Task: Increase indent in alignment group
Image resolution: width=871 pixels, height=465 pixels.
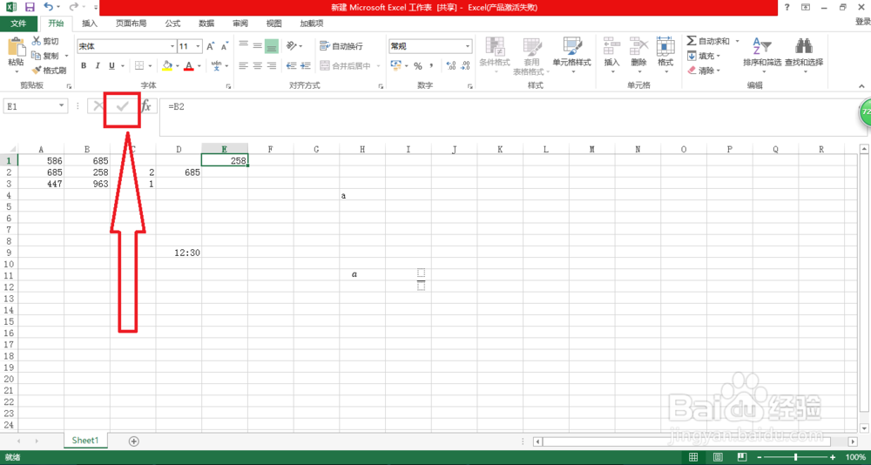Action: (x=306, y=65)
